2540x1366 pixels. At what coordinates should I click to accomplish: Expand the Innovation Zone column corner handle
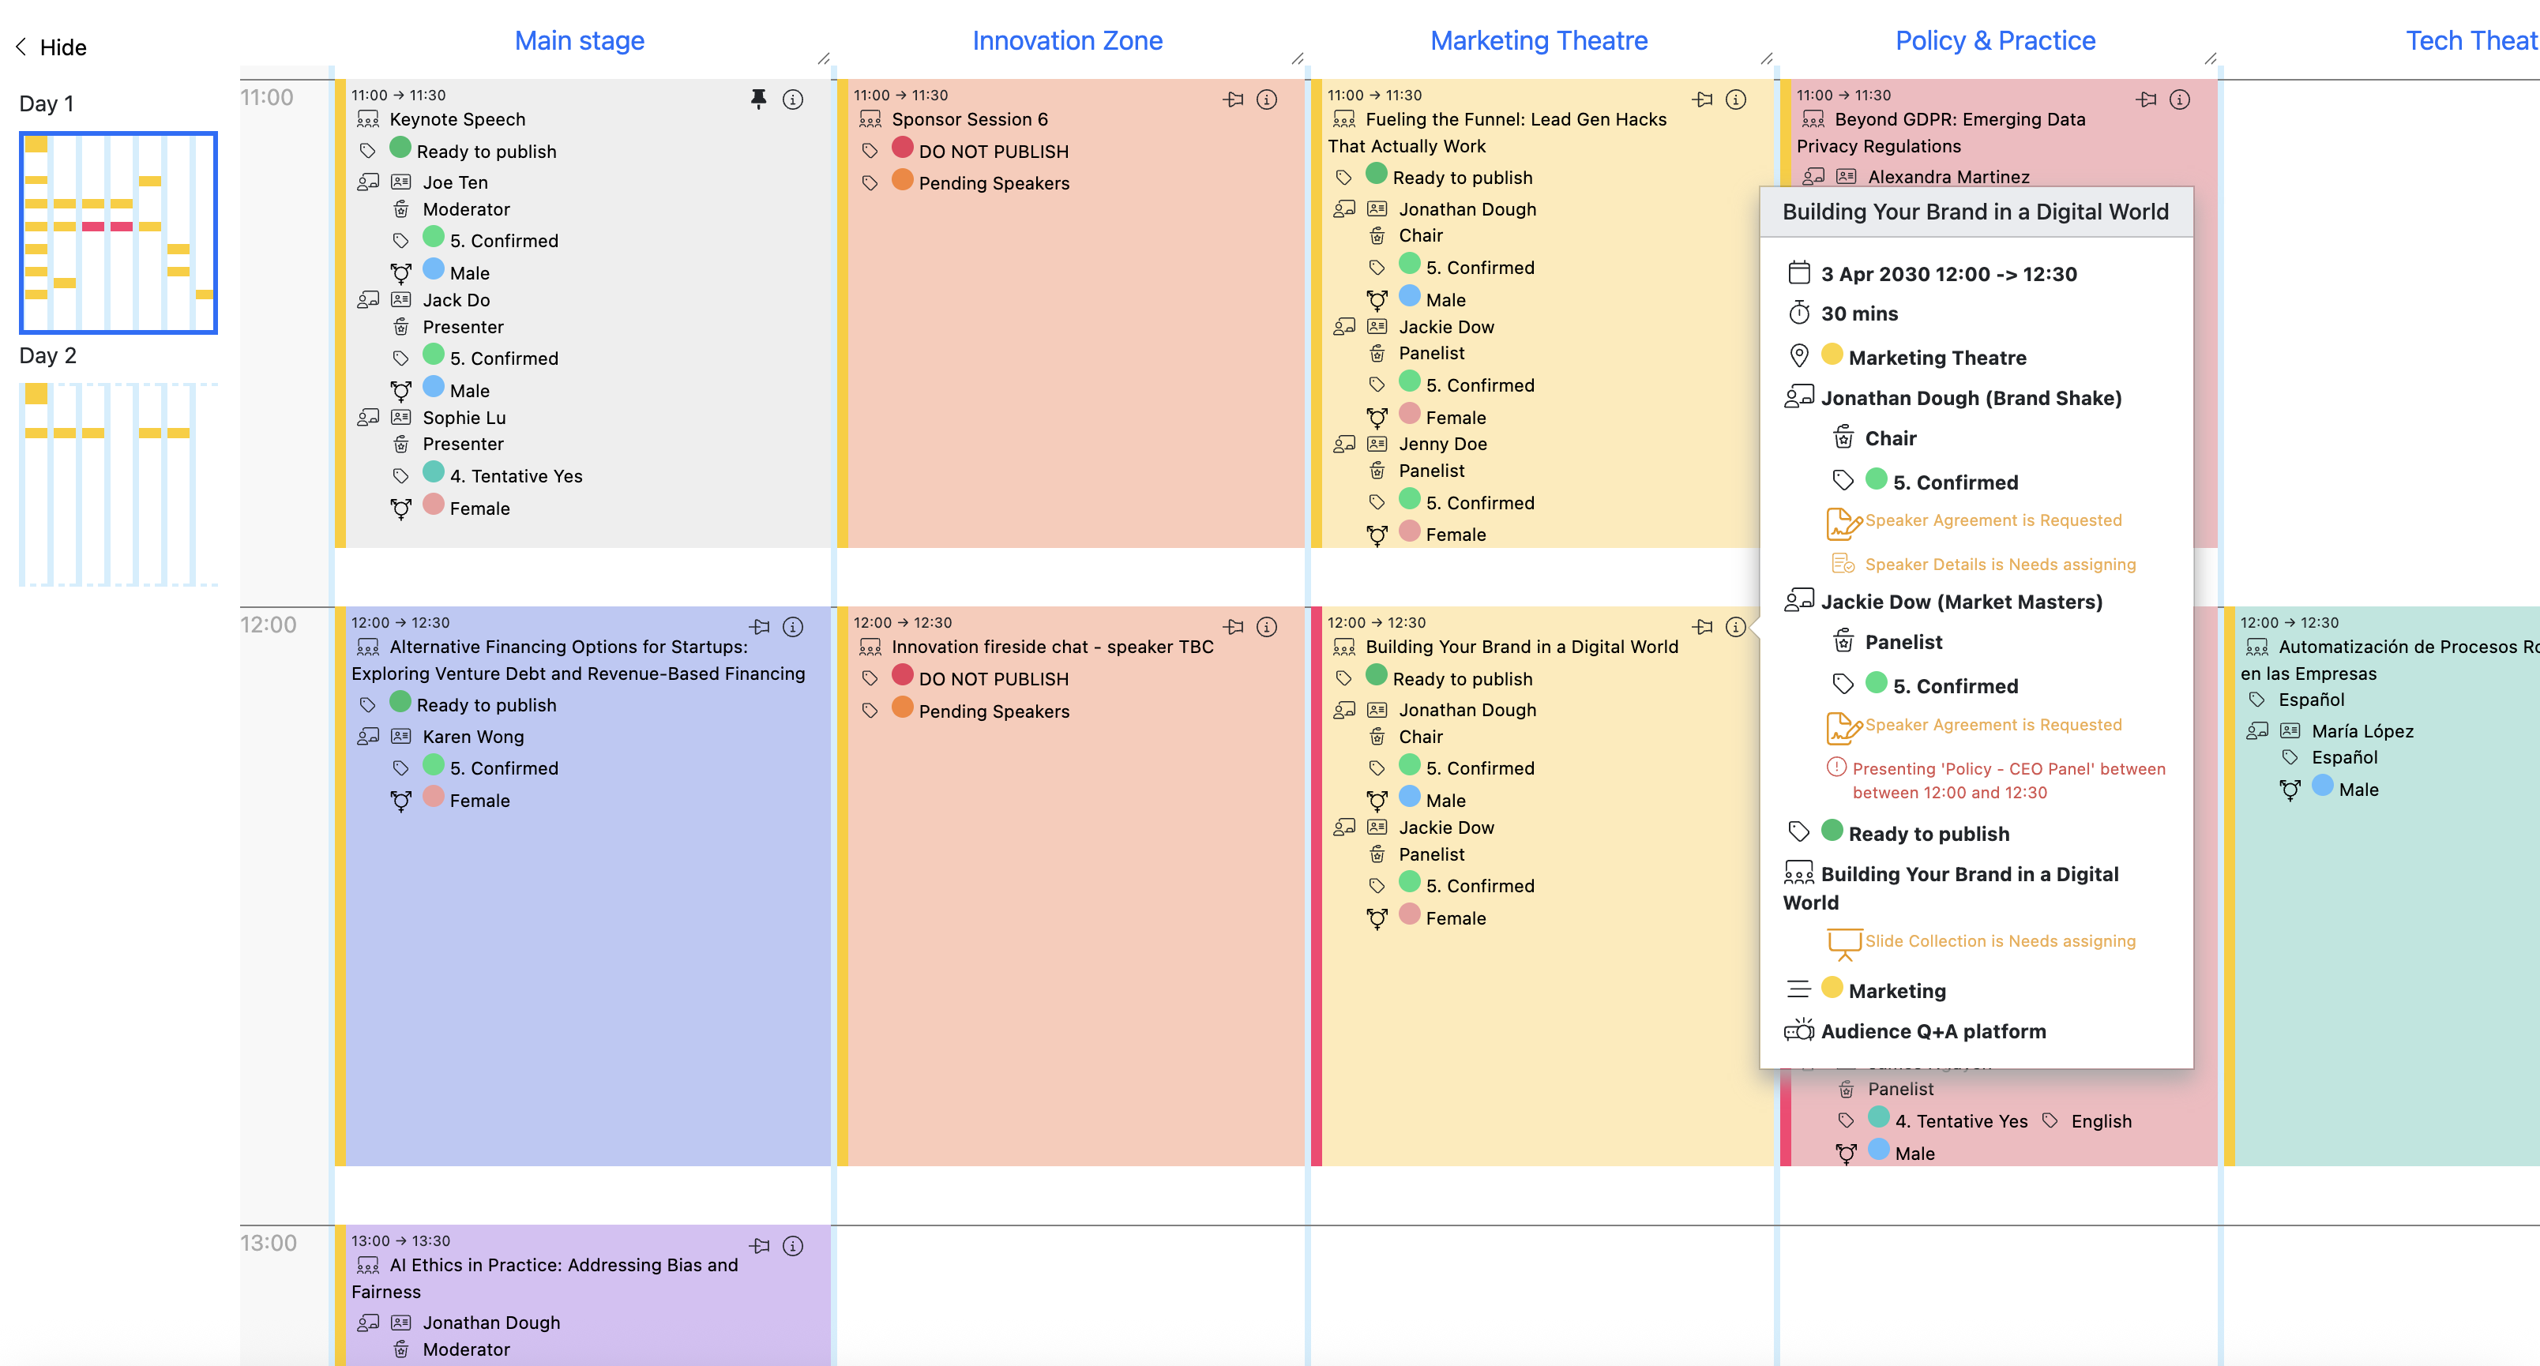click(x=1298, y=59)
